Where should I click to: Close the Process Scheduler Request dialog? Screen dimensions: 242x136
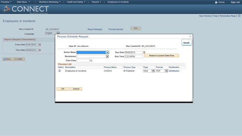pos(190,37)
